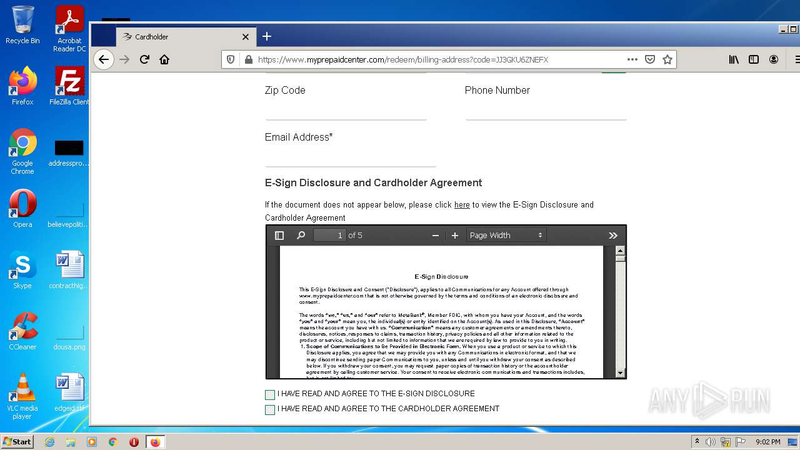This screenshot has height=450, width=800.
Task: Open PDF viewer tools menu
Action: pos(612,235)
